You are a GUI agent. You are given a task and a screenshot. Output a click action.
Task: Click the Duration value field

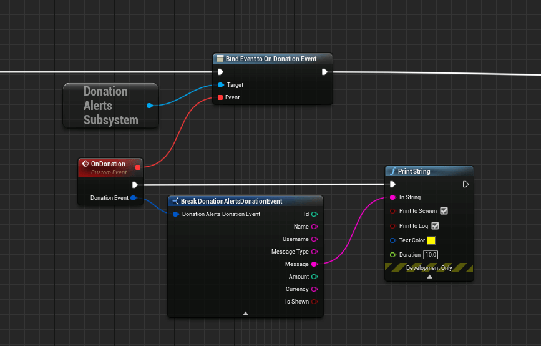[431, 255]
